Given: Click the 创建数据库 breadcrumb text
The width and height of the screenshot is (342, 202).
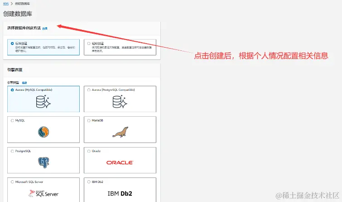Looking at the screenshot, I should click(x=23, y=4).
